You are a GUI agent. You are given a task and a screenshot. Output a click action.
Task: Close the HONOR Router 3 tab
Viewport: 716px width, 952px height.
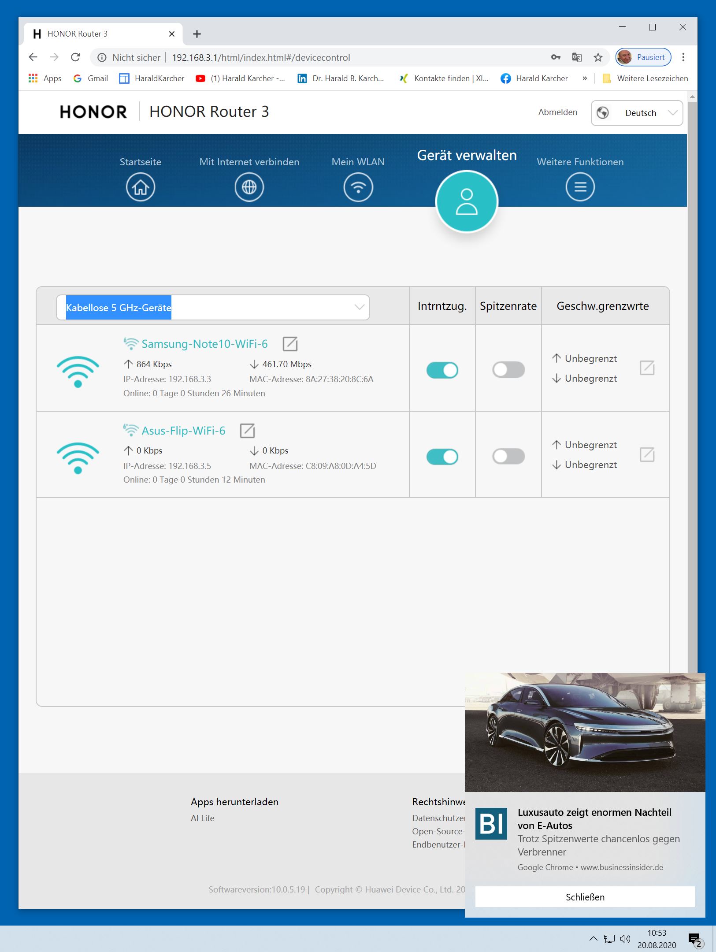(x=172, y=34)
